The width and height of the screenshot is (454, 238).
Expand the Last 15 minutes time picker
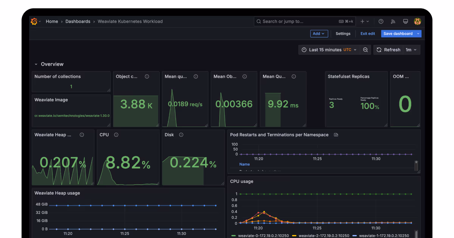pyautogui.click(x=329, y=50)
